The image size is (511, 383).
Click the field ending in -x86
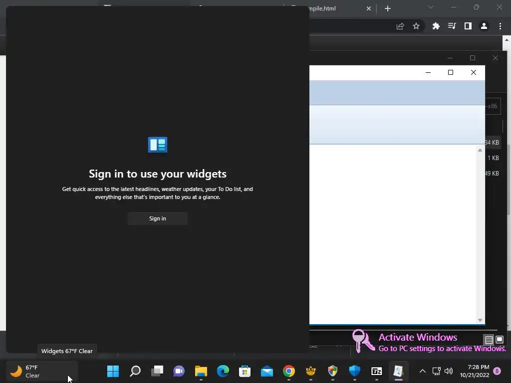click(x=493, y=106)
